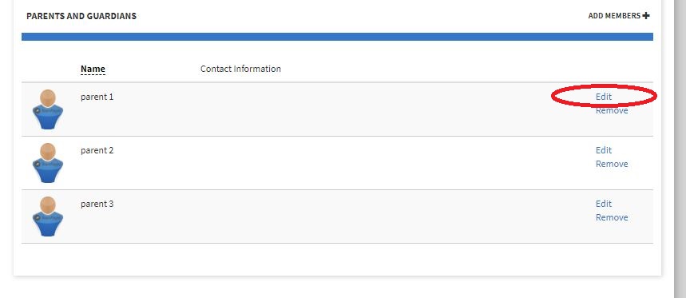The width and height of the screenshot is (686, 298).
Task: Select the parent 2 name text
Action: pos(97,150)
